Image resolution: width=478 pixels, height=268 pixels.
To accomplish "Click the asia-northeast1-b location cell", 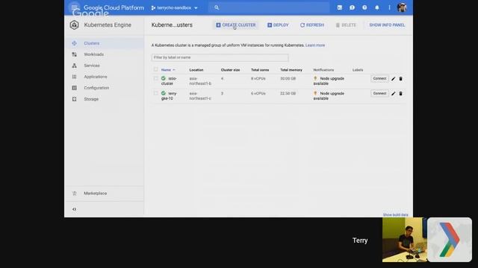I will coord(200,81).
